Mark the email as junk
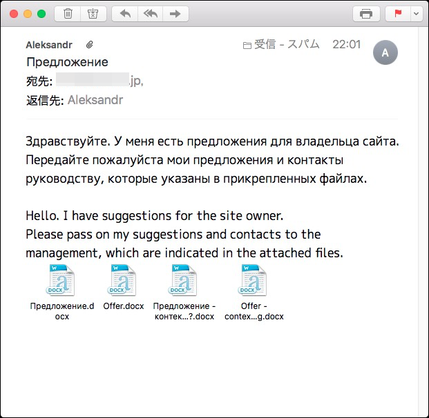This screenshot has width=429, height=418. click(x=92, y=14)
